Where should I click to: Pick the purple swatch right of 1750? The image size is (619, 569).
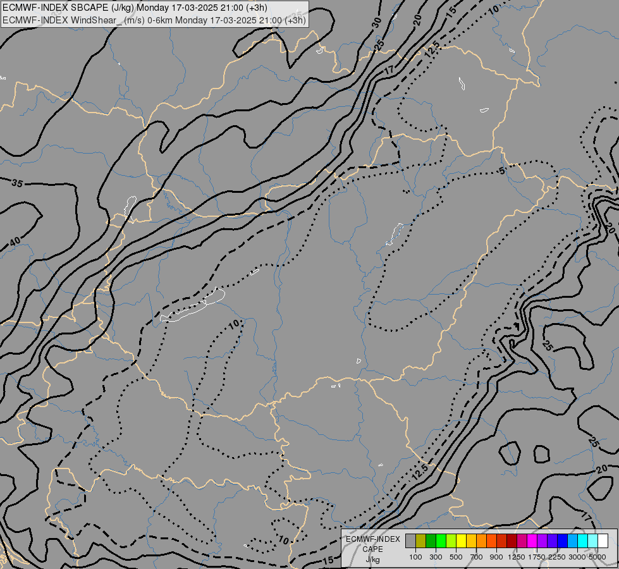click(542, 541)
